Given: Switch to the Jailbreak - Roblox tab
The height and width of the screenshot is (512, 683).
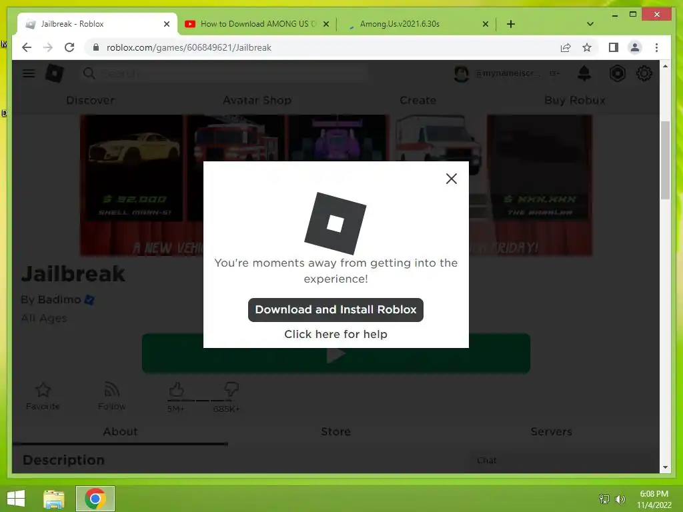Looking at the screenshot, I should [x=97, y=24].
